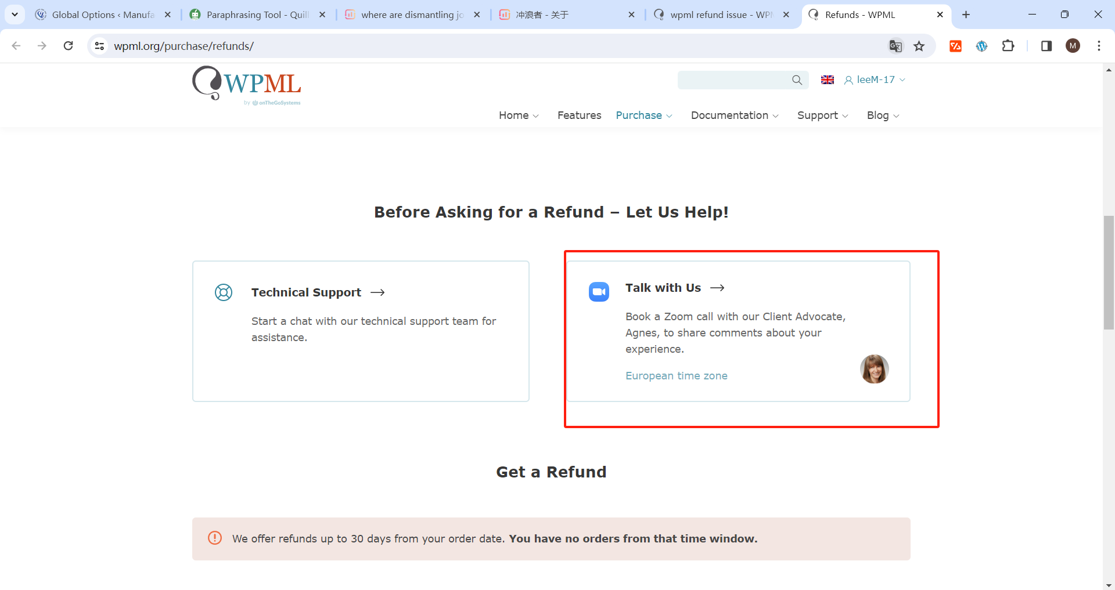Click the Google Translate icon in address bar
Image resolution: width=1115 pixels, height=590 pixels.
895,46
